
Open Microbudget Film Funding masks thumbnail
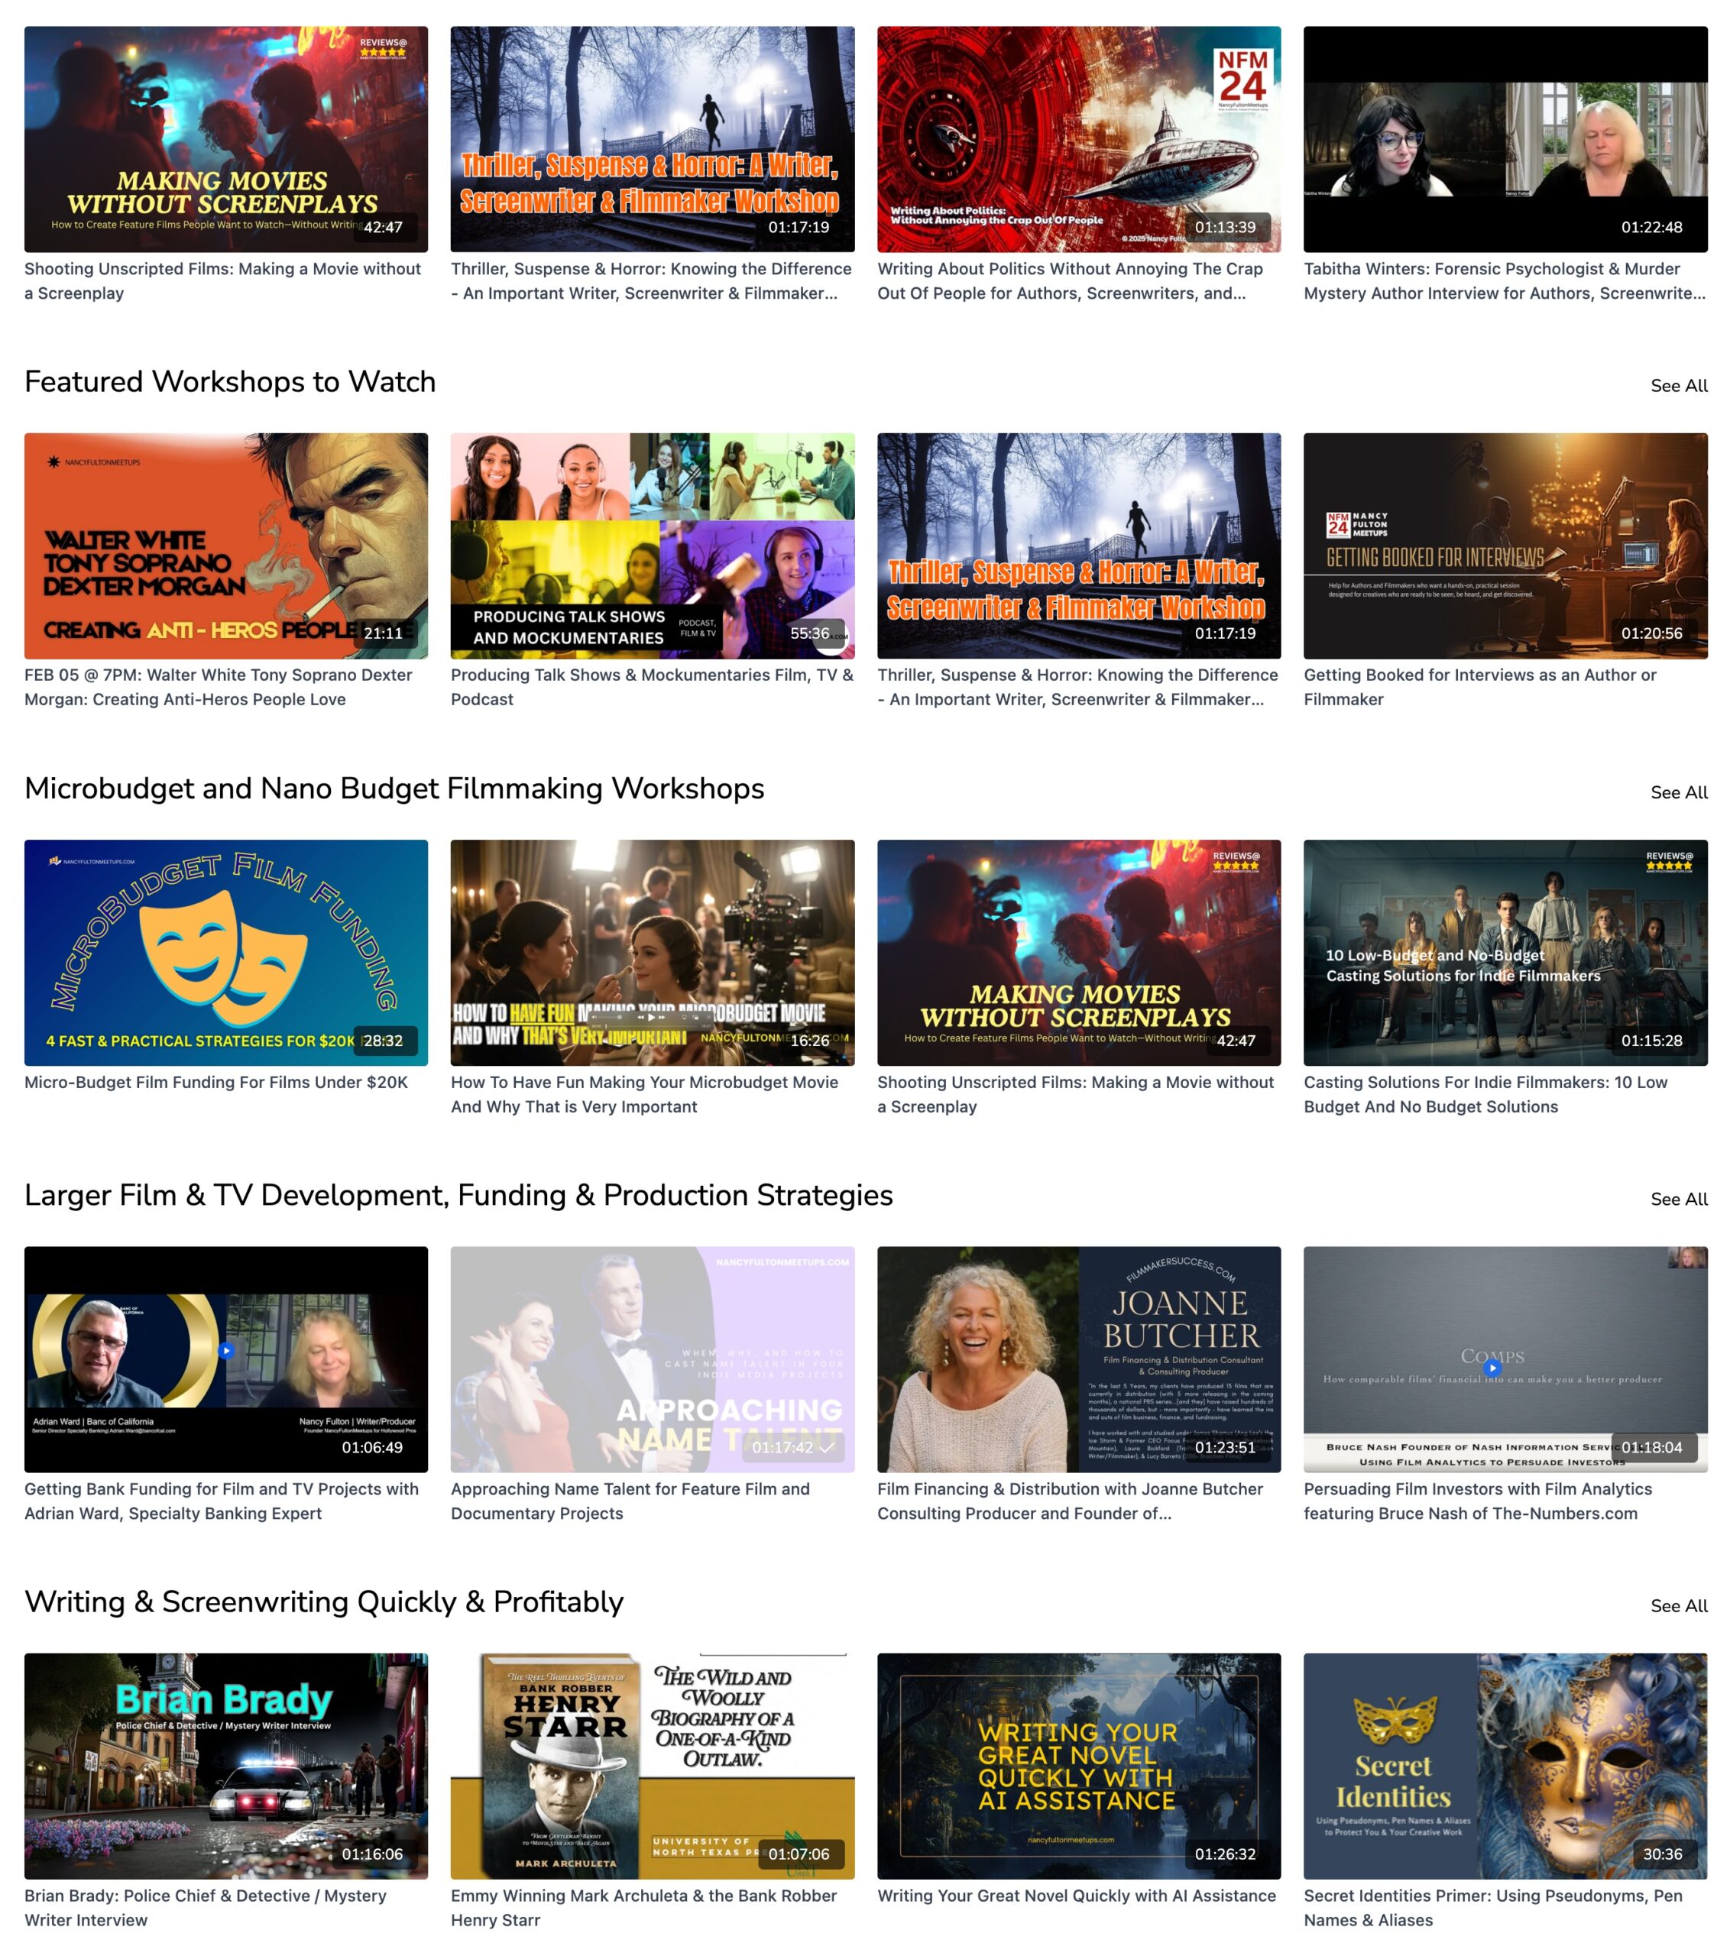226,952
